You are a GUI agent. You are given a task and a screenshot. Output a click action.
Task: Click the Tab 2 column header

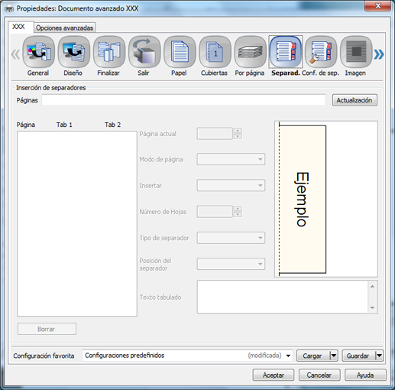point(112,125)
